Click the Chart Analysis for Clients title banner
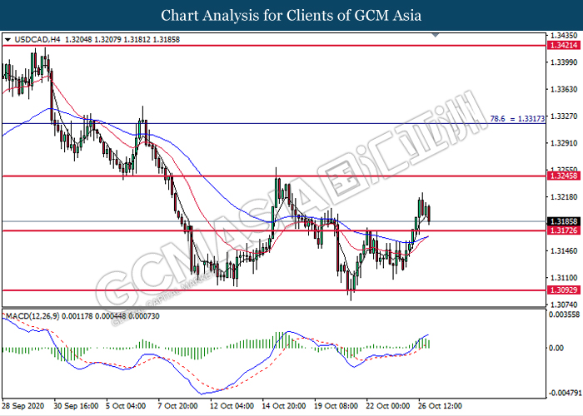Image resolution: width=583 pixels, height=416 pixels. click(x=291, y=16)
